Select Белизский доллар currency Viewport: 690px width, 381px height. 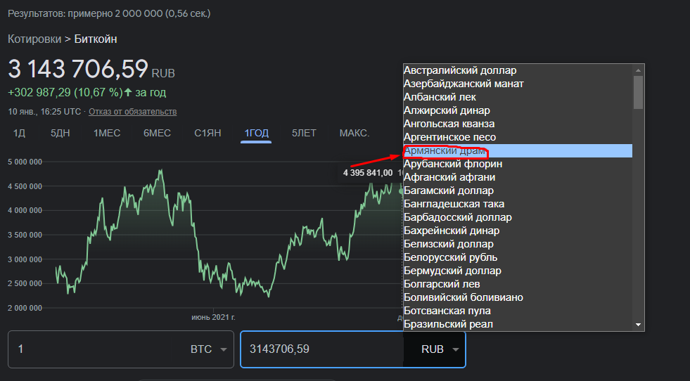point(518,244)
